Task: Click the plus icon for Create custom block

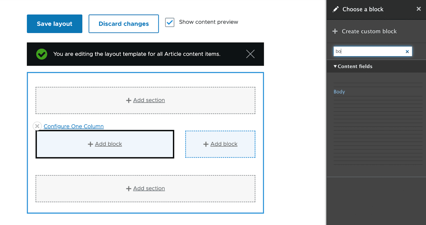Action: [x=335, y=31]
